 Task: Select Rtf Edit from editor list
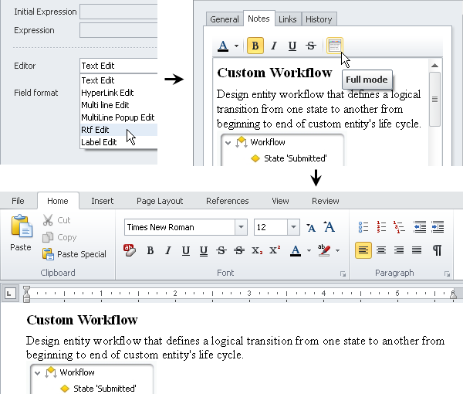[95, 130]
